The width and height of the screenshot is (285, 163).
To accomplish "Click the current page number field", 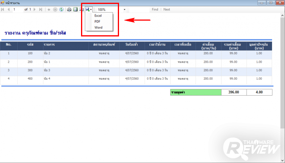I will pyautogui.click(x=18, y=9).
